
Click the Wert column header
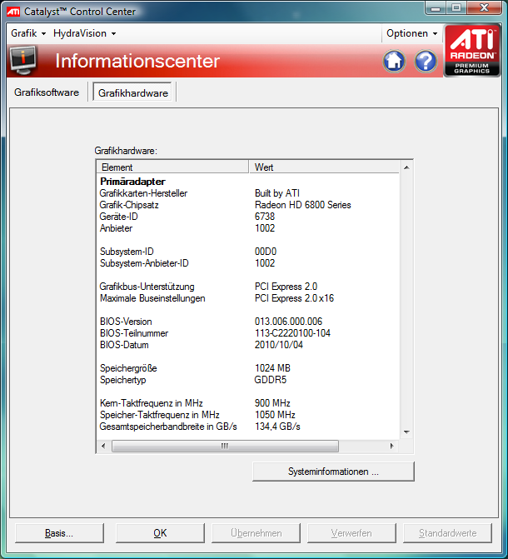click(x=324, y=167)
